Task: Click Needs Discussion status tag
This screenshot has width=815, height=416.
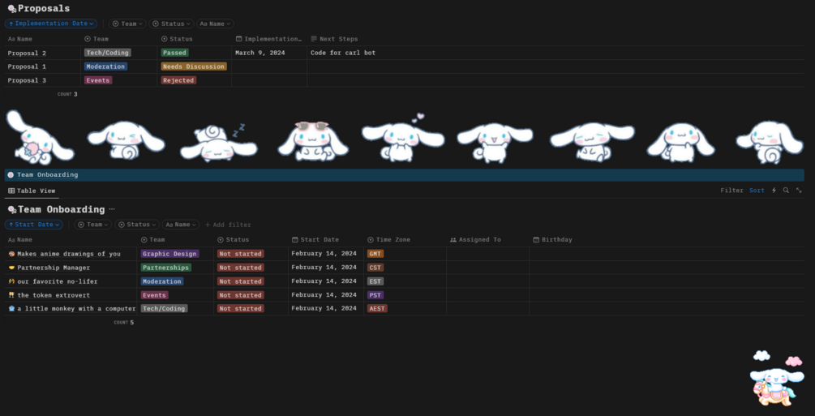Action: [194, 66]
